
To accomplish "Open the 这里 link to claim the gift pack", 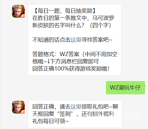I will (76, 107).
